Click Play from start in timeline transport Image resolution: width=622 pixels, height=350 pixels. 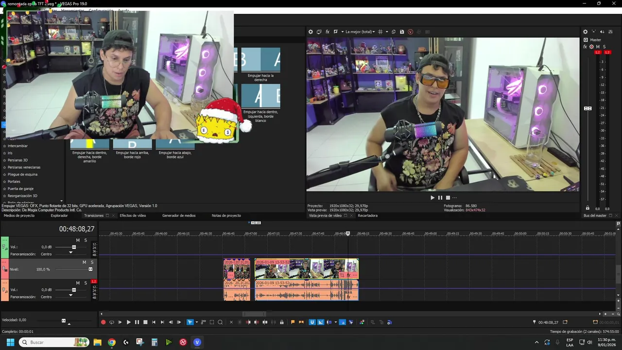coord(120,322)
